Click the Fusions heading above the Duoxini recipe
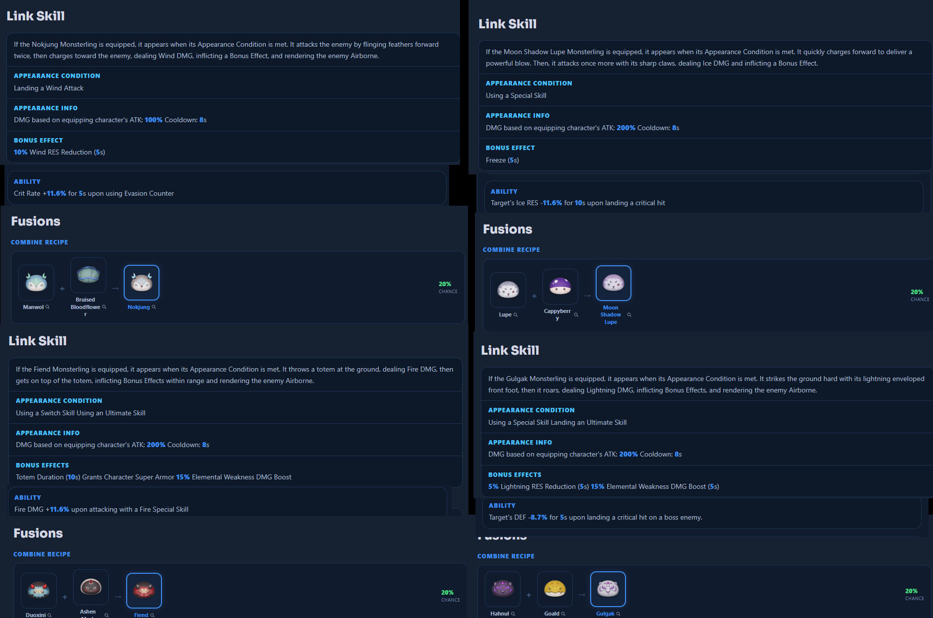 tap(38, 533)
